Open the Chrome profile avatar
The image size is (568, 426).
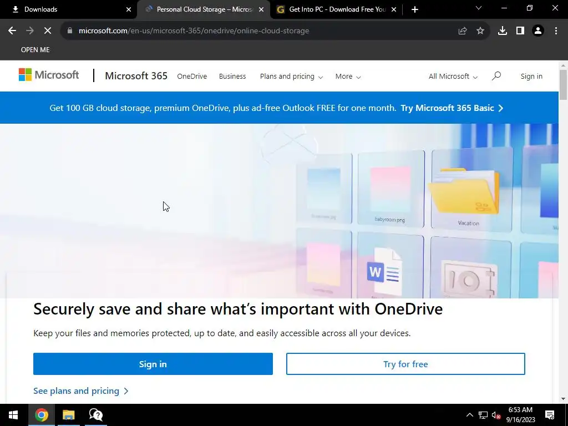pyautogui.click(x=538, y=31)
